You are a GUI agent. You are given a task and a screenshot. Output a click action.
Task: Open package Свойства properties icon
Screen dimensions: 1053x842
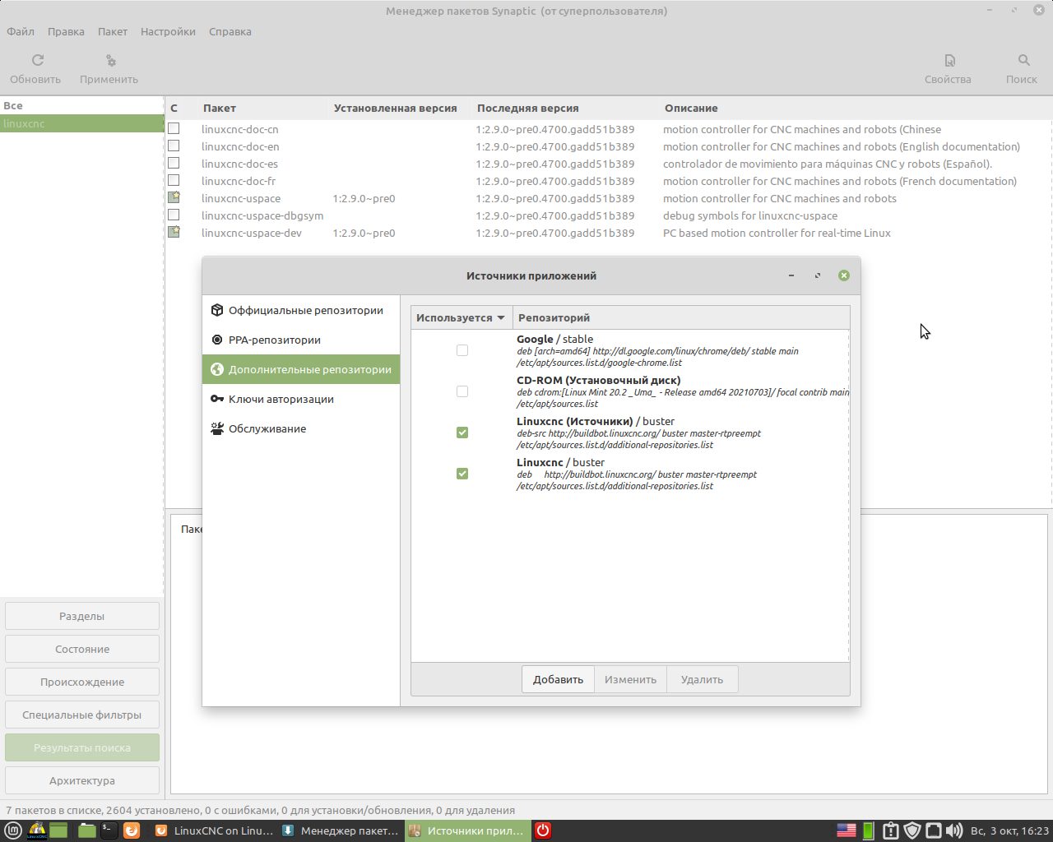coord(949,60)
